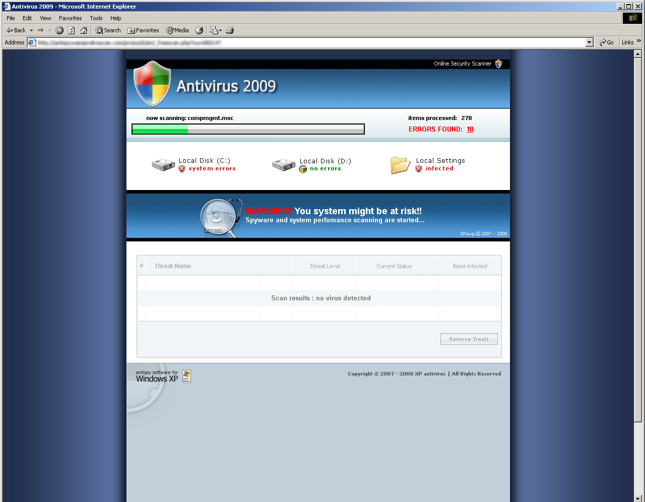Click the Remove Treats button
Viewport: 645px width, 502px height.
(469, 339)
